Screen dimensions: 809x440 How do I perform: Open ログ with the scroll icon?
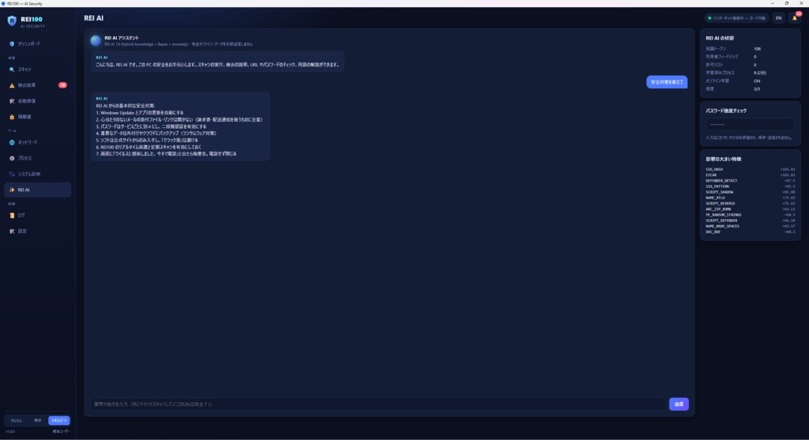(38, 215)
